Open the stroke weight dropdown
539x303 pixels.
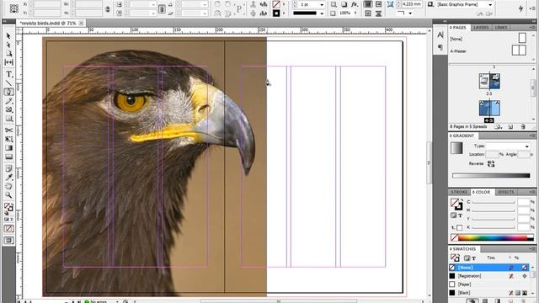point(322,5)
